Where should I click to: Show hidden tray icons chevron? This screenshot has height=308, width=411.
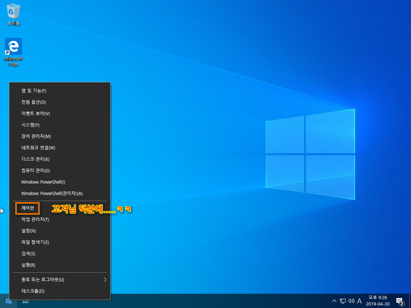pyautogui.click(x=334, y=301)
